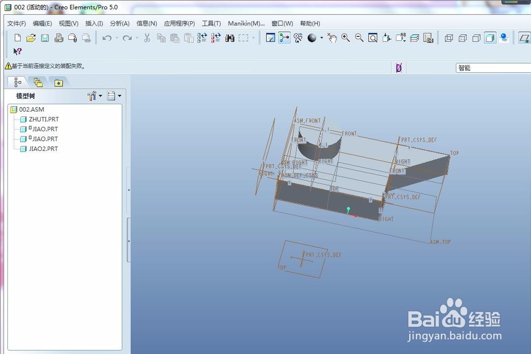Open the appearance gallery dropdown arrow
Screen dimensions: 531x354
pyautogui.click(x=321, y=38)
